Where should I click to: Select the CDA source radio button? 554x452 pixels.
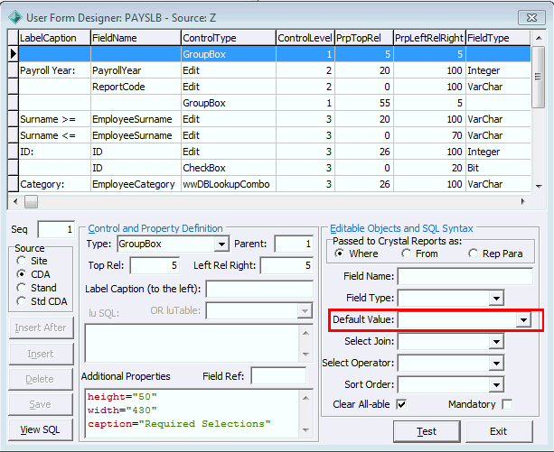pos(22,274)
